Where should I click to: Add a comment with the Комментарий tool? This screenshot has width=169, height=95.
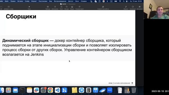pyautogui.click(x=79, y=8)
